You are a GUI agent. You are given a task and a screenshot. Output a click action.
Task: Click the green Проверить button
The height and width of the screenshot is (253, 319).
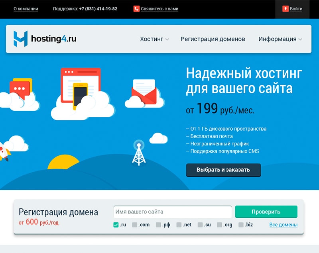266,212
